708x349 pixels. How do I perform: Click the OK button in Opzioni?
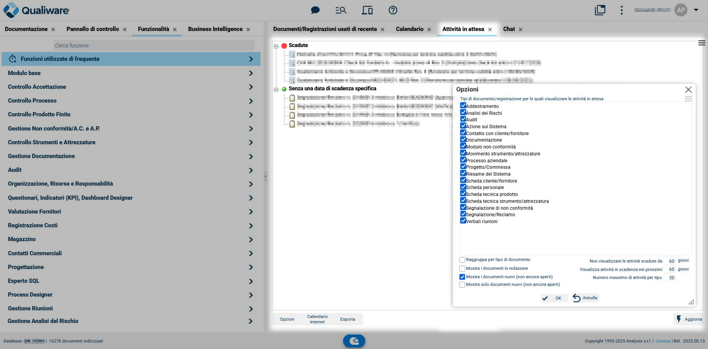click(552, 298)
